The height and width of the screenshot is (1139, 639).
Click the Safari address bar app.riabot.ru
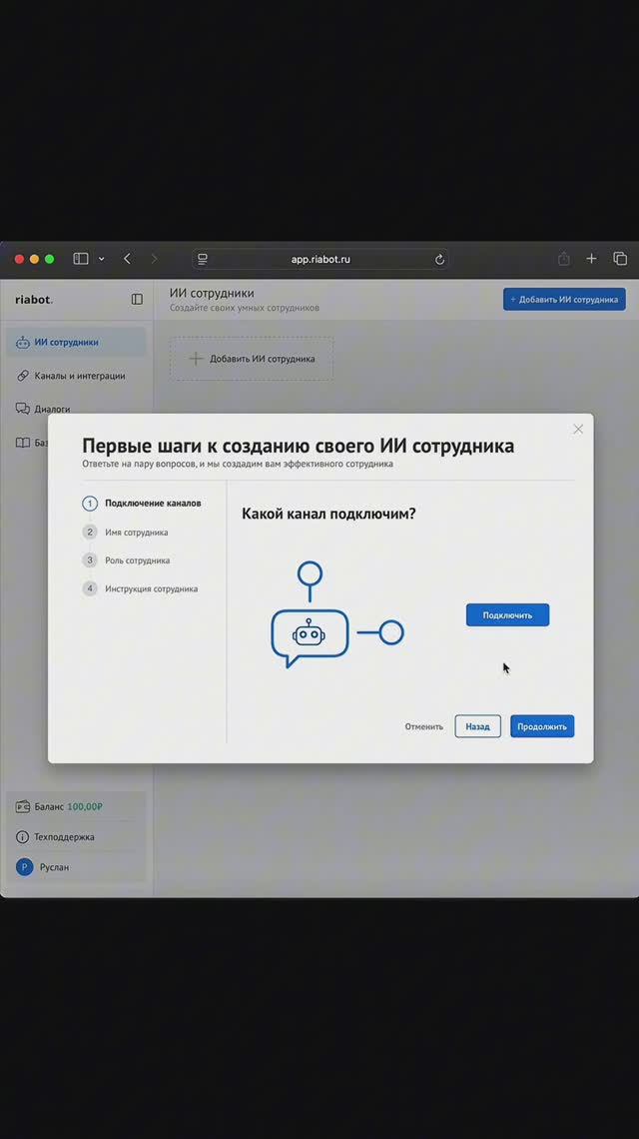click(320, 260)
